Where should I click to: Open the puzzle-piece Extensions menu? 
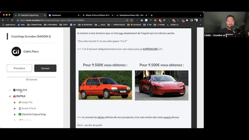tap(187, 20)
